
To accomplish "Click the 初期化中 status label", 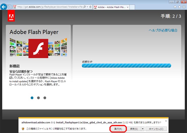I will pos(87,62).
